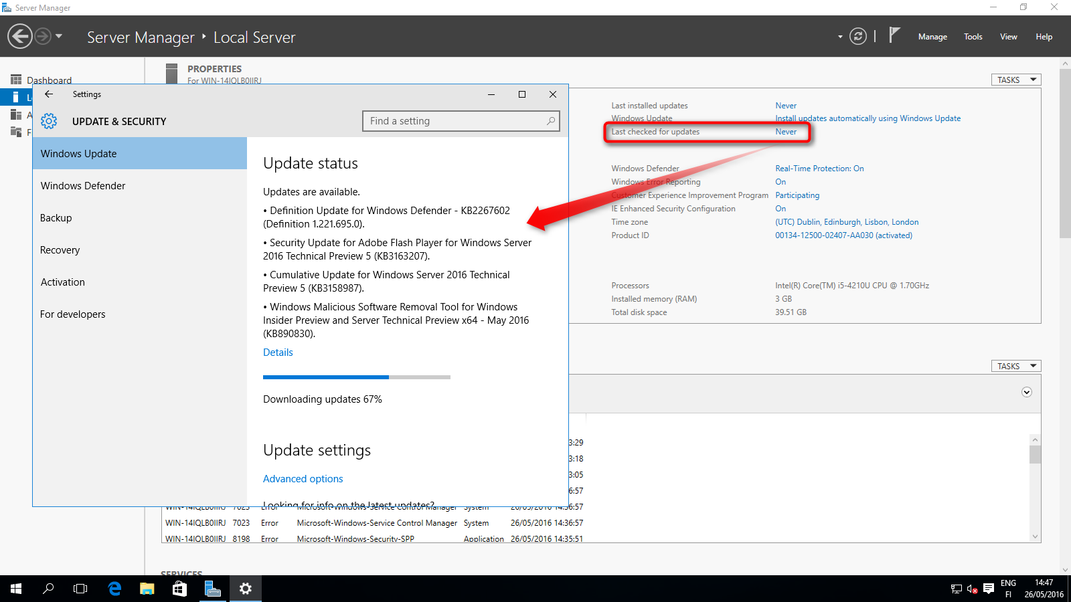1071x602 pixels.
Task: Open Advanced options link
Action: 303,479
